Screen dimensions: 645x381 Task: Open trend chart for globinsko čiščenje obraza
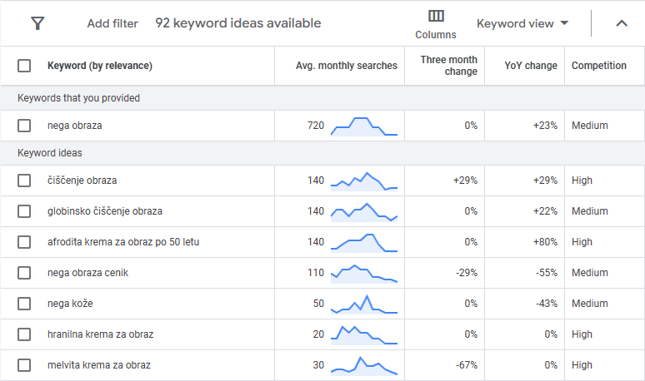[x=364, y=212]
